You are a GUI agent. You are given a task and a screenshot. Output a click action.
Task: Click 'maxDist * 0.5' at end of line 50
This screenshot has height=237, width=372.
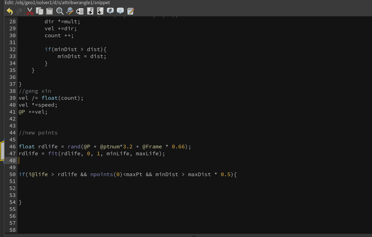click(209, 174)
